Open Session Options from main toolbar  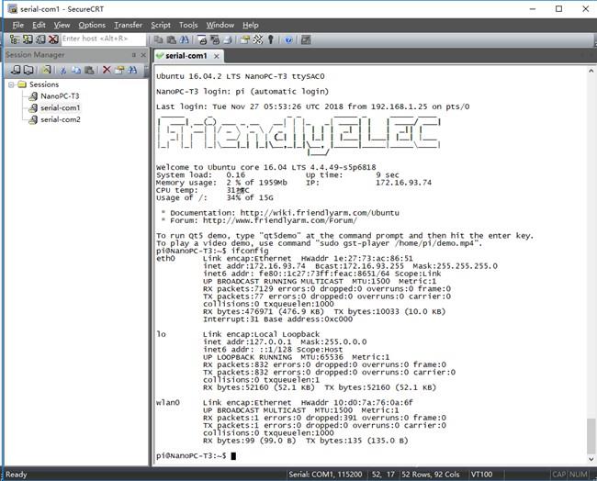245,39
